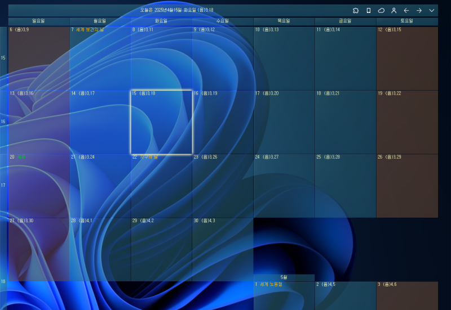Select the Sunday April 20 cell
Viewport: 451px width, 310px height.
tap(39, 186)
